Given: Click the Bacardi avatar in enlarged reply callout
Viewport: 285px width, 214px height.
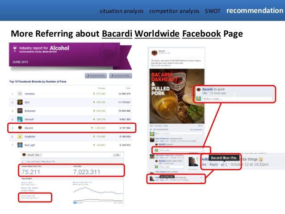Looking at the screenshot, I should pyautogui.click(x=198, y=89).
